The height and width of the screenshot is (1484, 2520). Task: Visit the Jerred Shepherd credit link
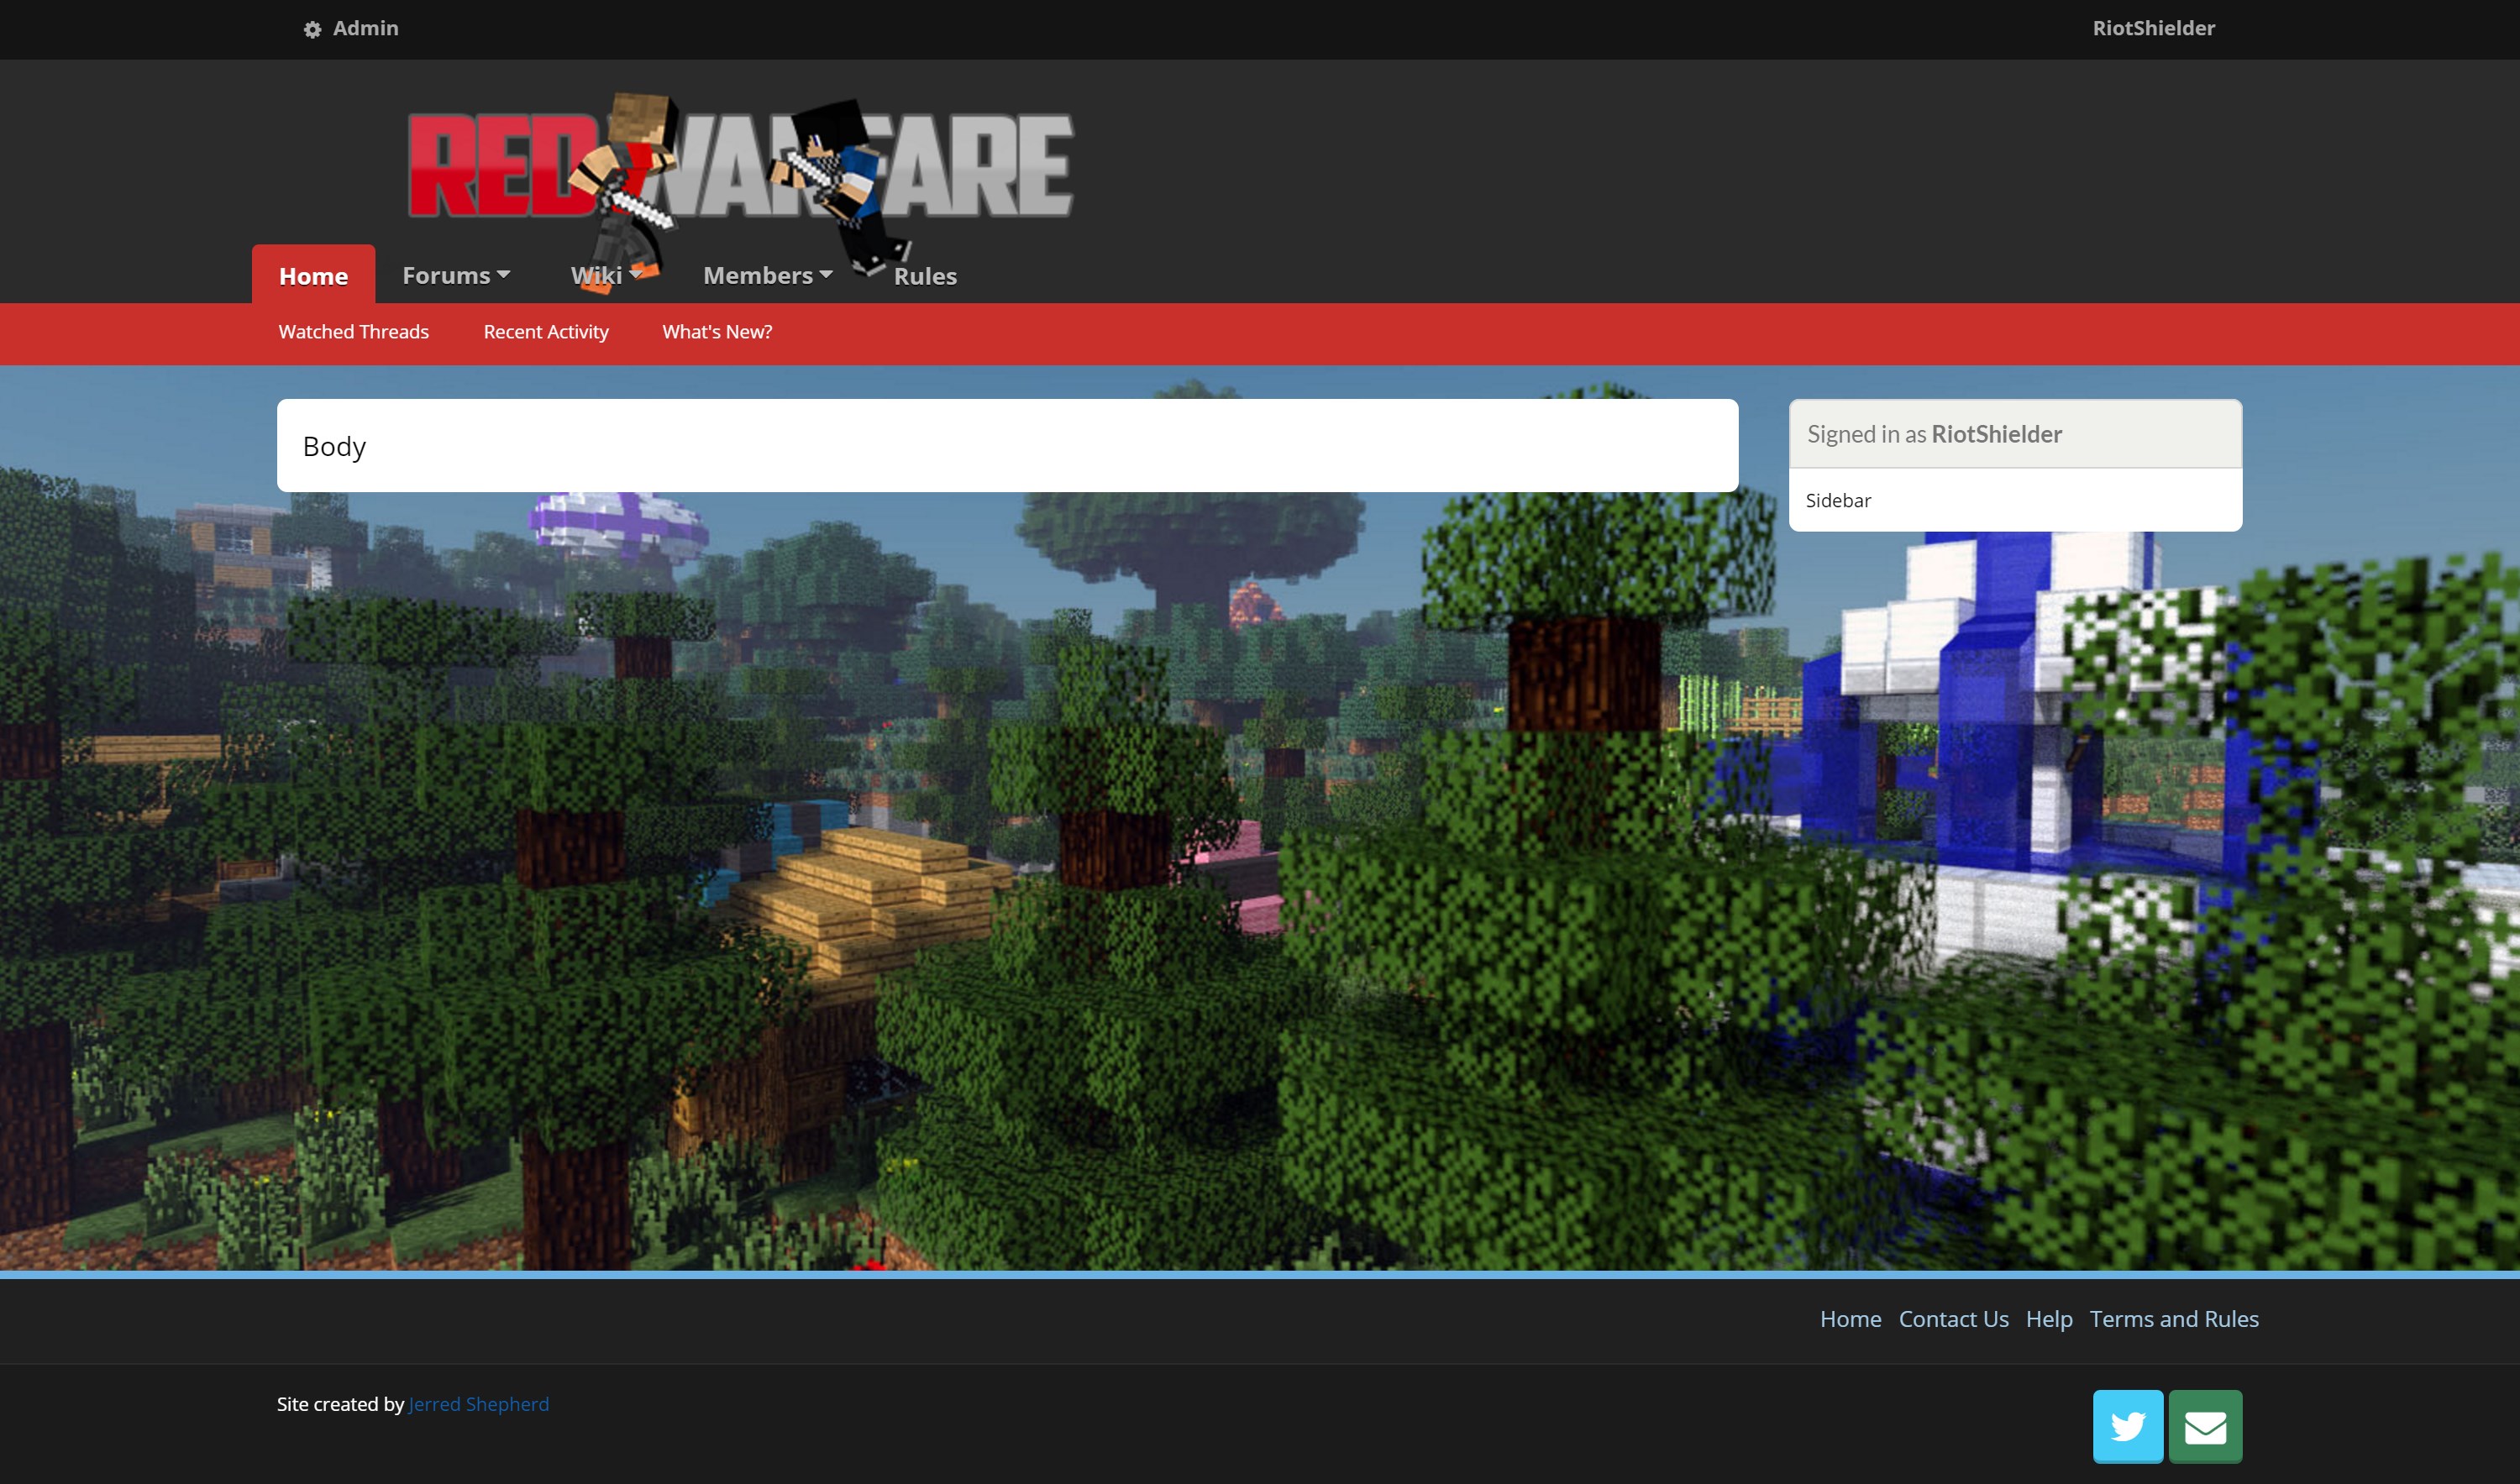(479, 1404)
